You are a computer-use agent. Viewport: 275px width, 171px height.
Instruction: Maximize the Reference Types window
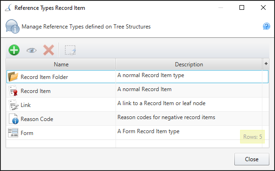tap(242, 7)
